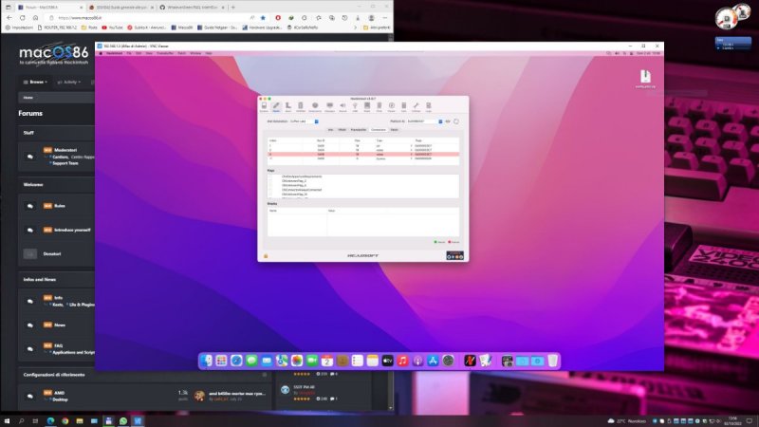Open the NVRAM section in Hackintool toolbar

301,107
